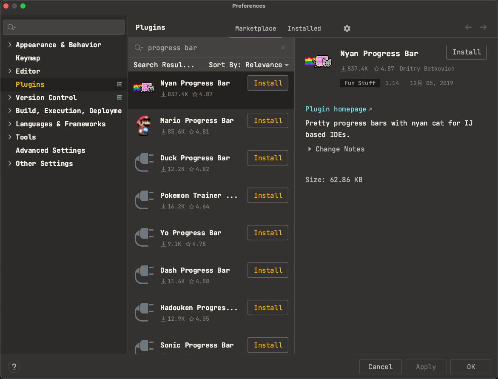Click the Mario plugin icon
The height and width of the screenshot is (379, 498).
(144, 125)
